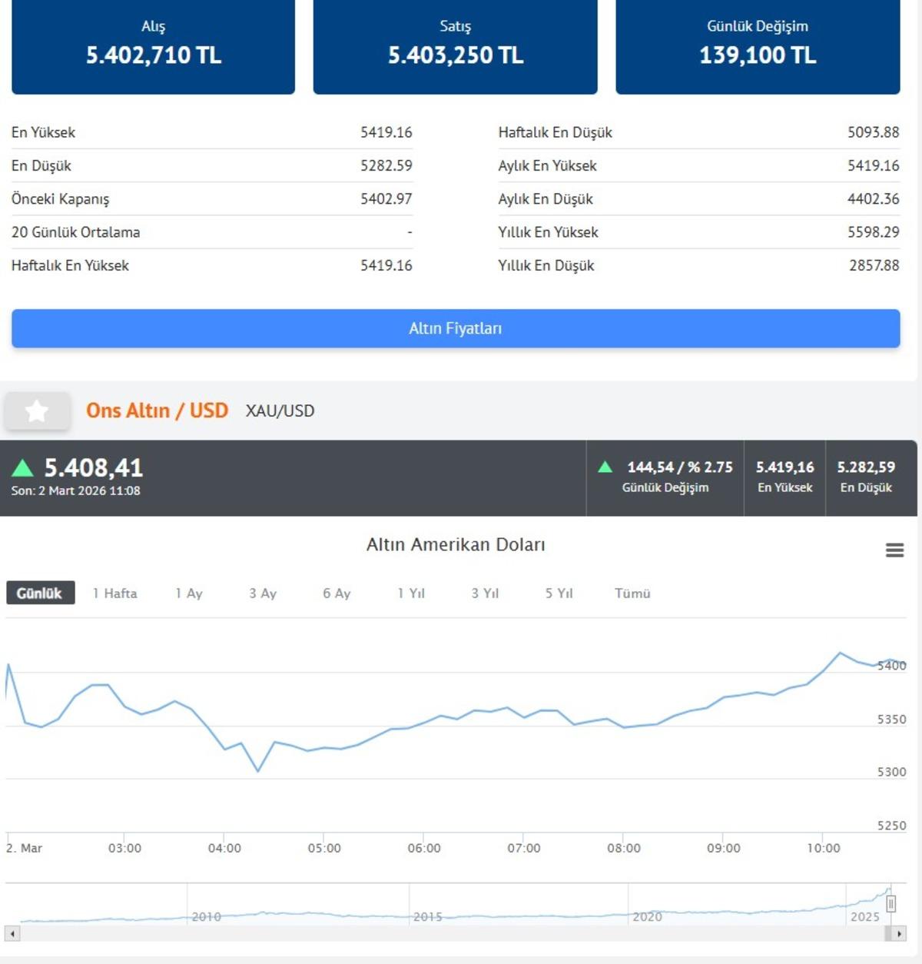Click the Alış price card
This screenshot has width=922, height=964.
point(154,46)
